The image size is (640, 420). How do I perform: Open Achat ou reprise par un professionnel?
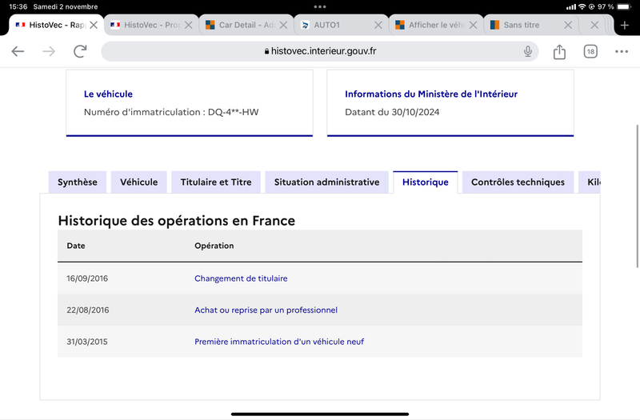pos(266,310)
